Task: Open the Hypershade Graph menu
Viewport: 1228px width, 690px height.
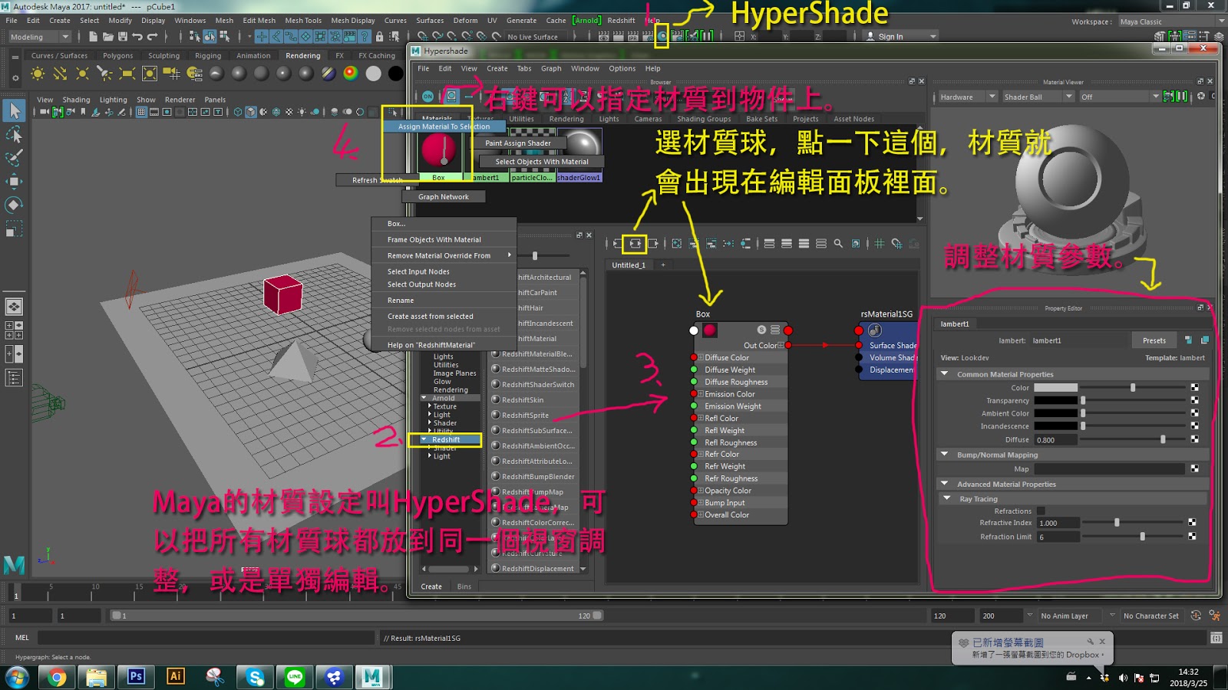Action: 551,68
